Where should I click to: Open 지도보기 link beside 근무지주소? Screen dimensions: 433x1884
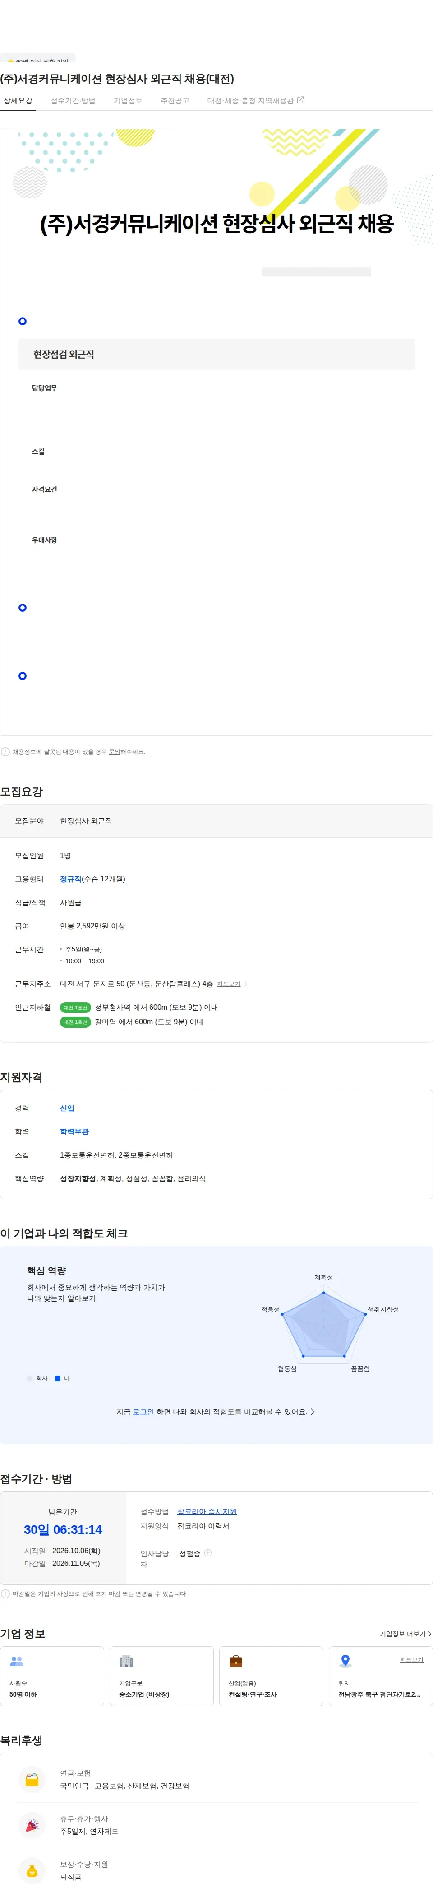229,984
